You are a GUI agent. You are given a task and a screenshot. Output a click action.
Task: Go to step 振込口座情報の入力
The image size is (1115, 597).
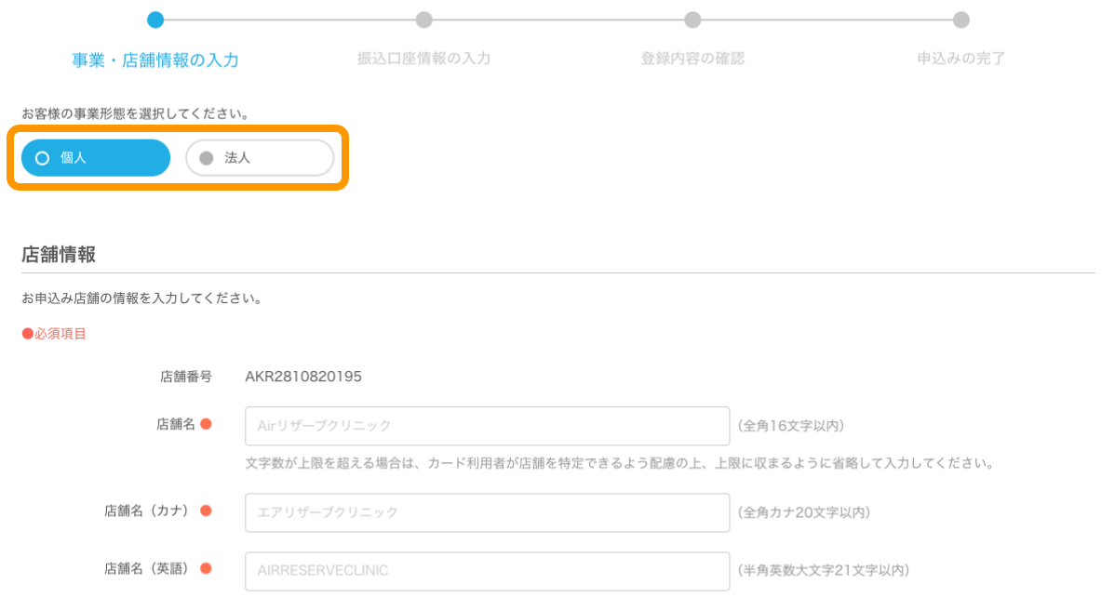[423, 59]
